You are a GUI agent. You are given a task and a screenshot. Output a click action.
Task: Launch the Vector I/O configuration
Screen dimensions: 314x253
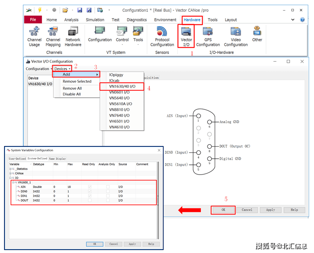186,37
